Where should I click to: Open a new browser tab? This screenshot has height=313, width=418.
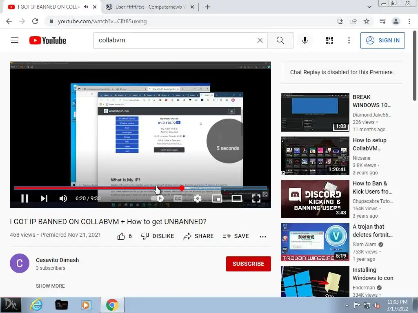tap(208, 7)
